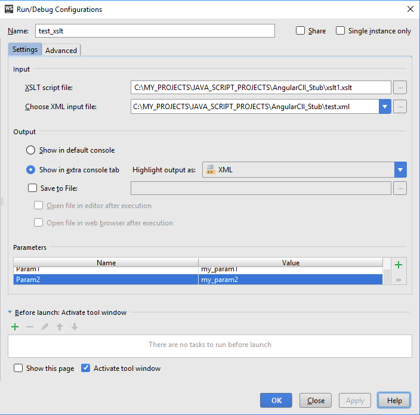Select Show in default console
The width and height of the screenshot is (420, 415).
click(x=30, y=150)
